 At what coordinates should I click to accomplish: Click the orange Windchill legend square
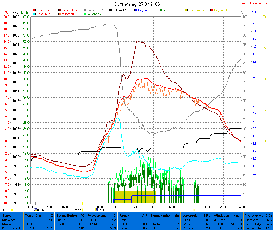point(60,14)
